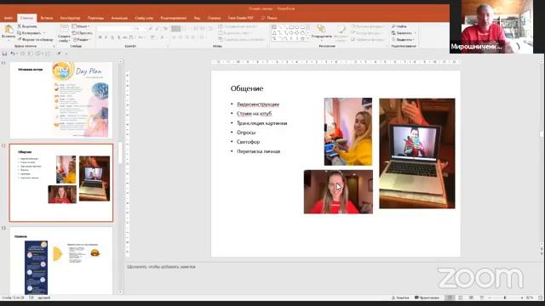
Task: Click the Zoom participant video tile
Action: [x=491, y=26]
